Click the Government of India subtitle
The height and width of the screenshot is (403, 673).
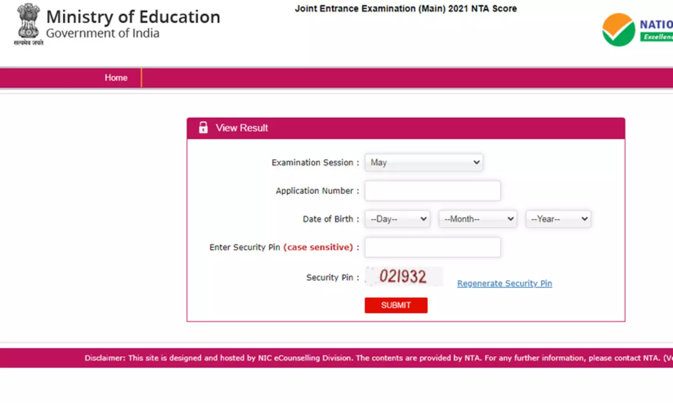coord(103,34)
